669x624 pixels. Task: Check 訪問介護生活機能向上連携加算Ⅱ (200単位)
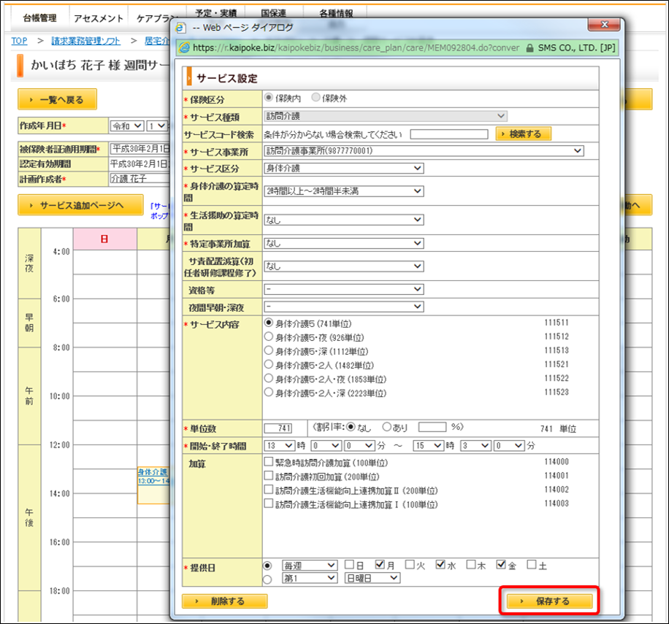pyautogui.click(x=268, y=489)
